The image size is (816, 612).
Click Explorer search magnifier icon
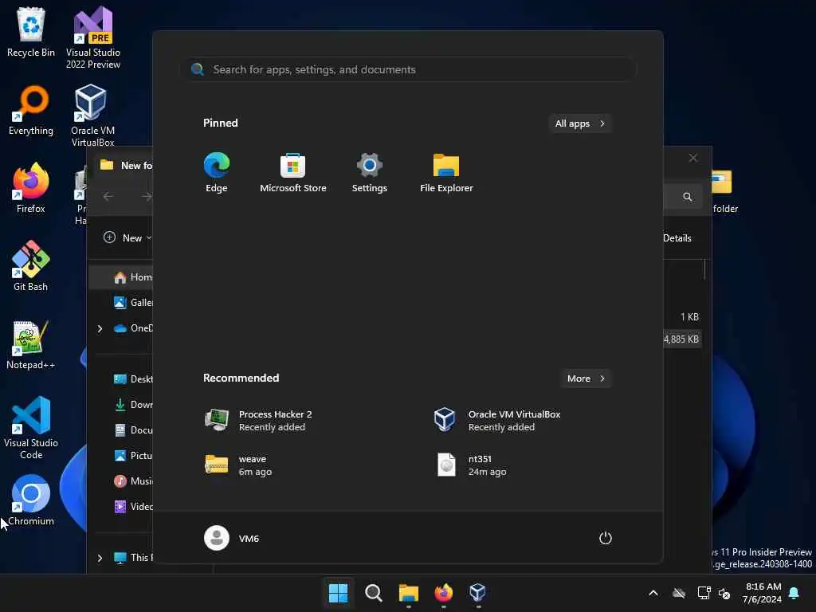688,197
